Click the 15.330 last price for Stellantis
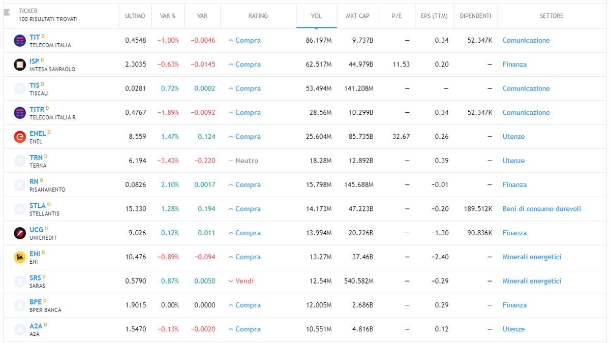The width and height of the screenshot is (610, 343). tap(137, 209)
